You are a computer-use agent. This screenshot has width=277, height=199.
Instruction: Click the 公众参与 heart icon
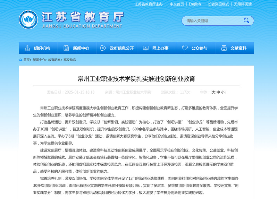click(x=185, y=48)
